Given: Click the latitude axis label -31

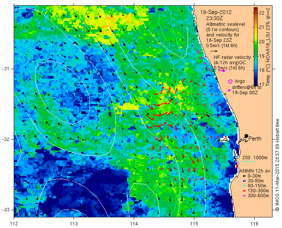Looking at the screenshot, I should point(5,69).
